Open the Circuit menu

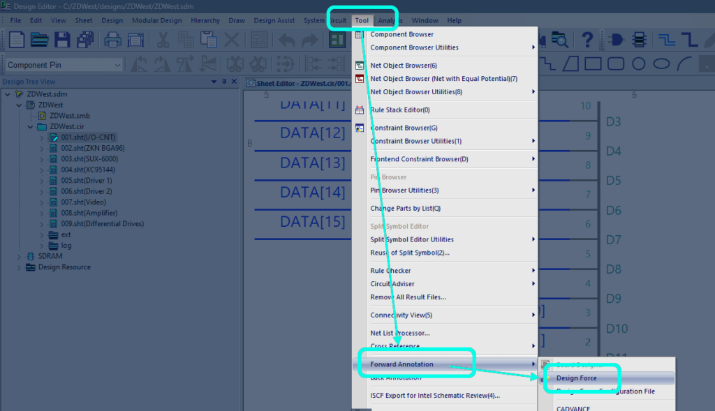click(339, 20)
